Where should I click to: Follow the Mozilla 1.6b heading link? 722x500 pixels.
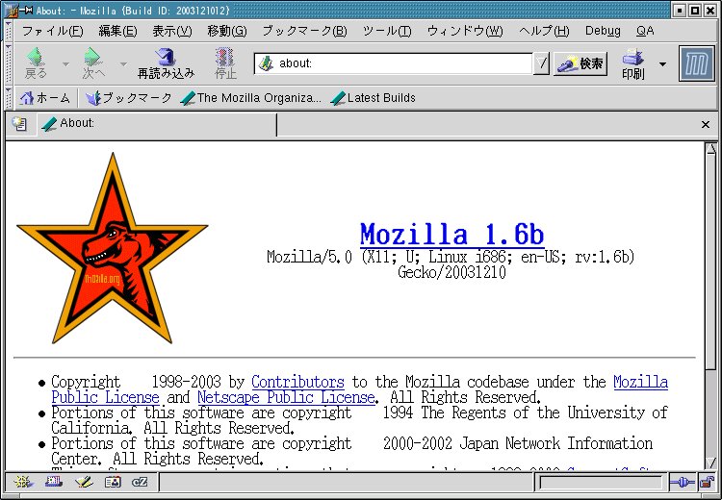pyautogui.click(x=451, y=234)
